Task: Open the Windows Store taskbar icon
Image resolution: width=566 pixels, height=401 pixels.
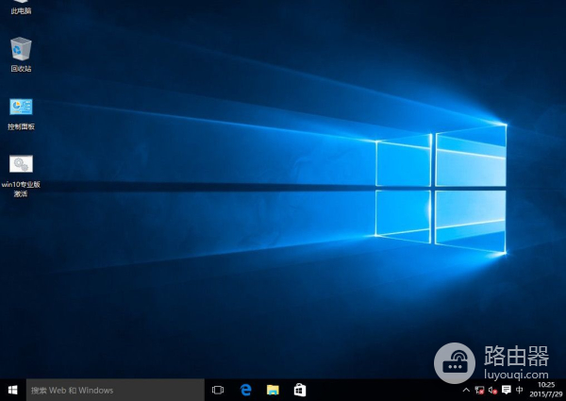Action: (299, 390)
